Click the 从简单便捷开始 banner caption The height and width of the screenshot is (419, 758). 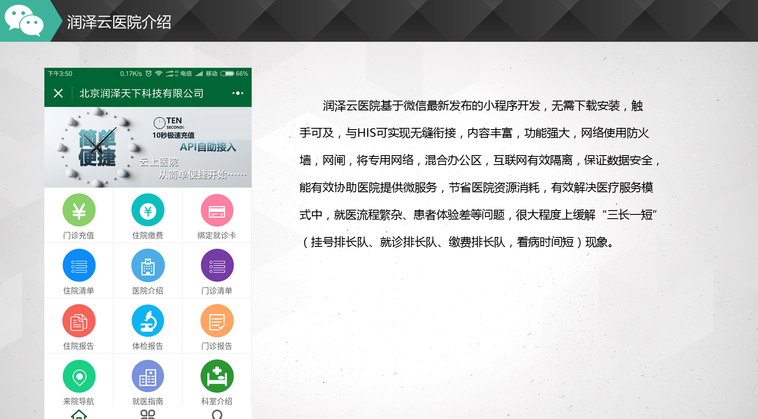click(x=203, y=175)
